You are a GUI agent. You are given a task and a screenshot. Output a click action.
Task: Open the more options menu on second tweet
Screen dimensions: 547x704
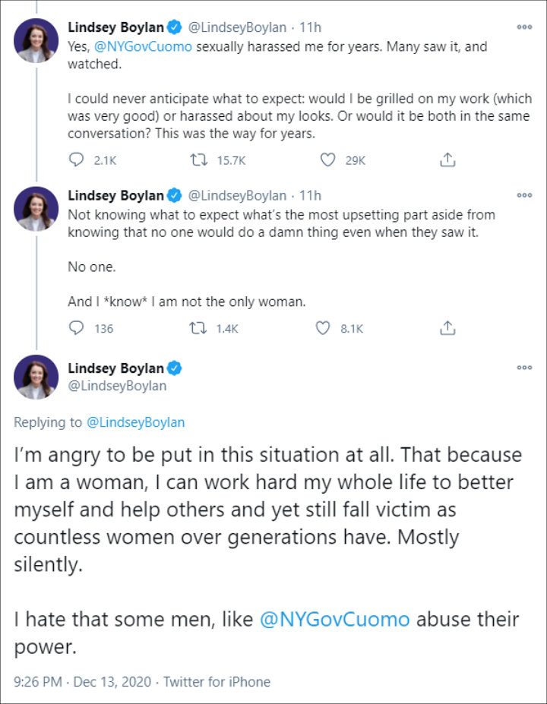[524, 195]
